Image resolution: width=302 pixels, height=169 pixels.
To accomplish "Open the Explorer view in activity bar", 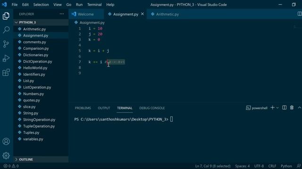I will click(x=6, y=16).
